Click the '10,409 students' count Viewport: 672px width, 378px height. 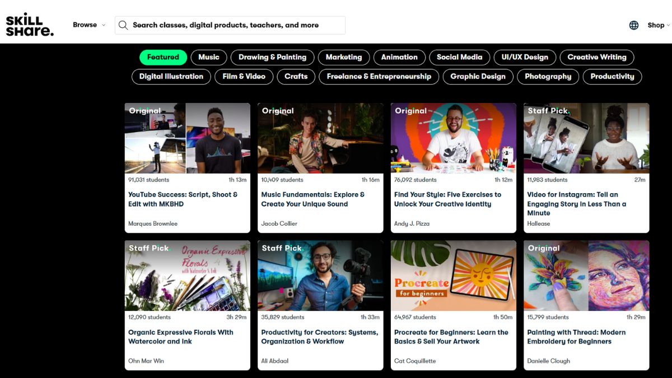tap(282, 180)
